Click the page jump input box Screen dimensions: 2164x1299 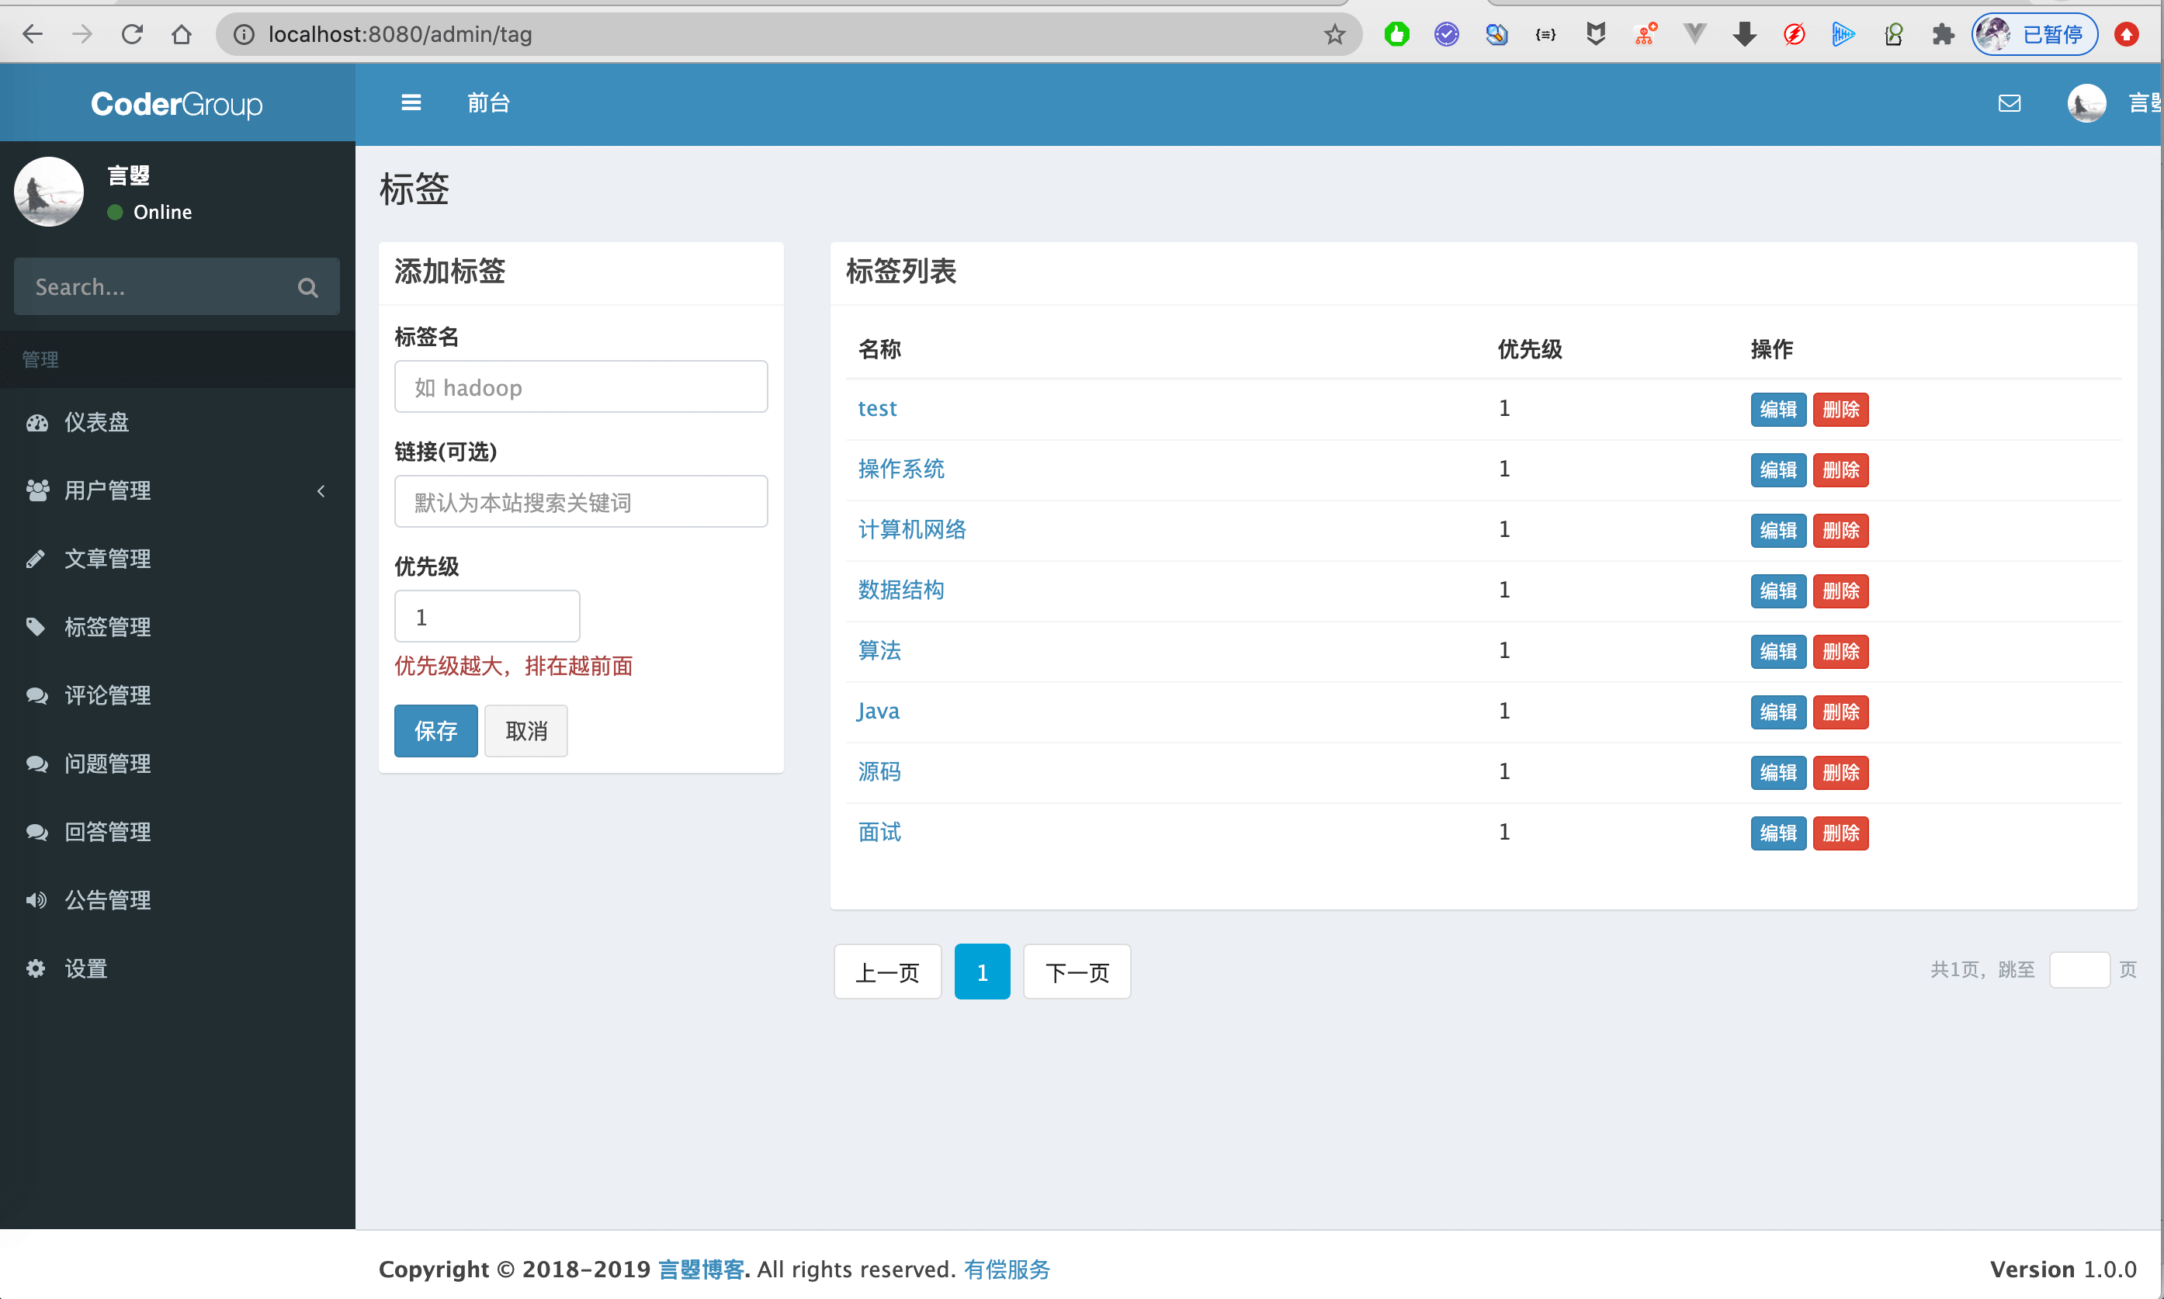[x=2079, y=970]
